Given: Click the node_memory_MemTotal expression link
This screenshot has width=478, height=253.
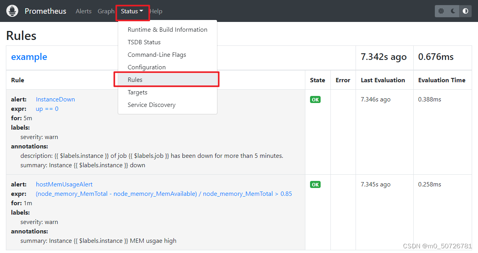Looking at the screenshot, I should point(164,194).
